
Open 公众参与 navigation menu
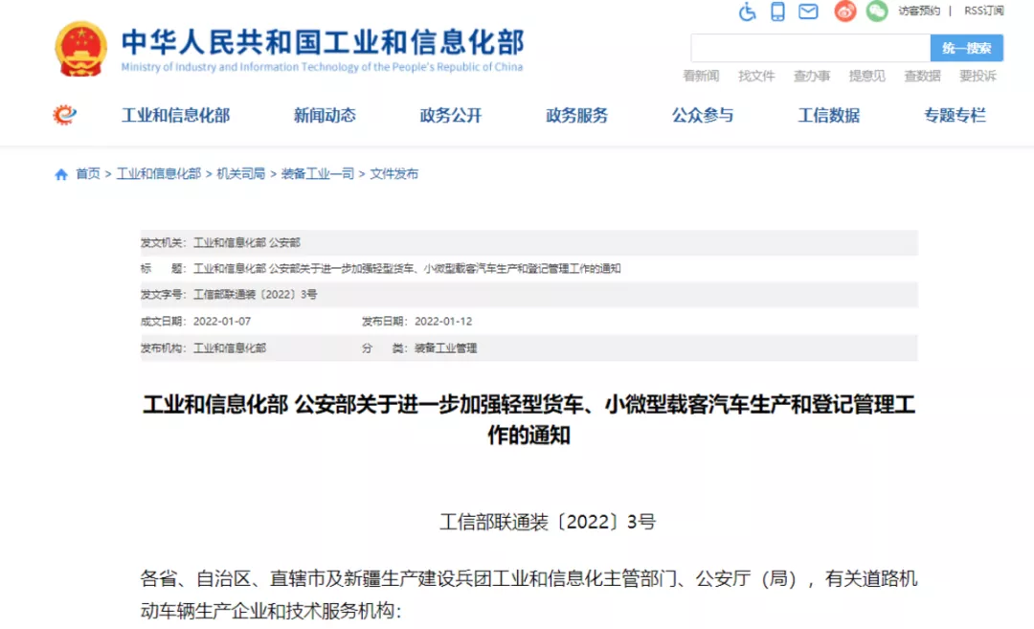[703, 116]
